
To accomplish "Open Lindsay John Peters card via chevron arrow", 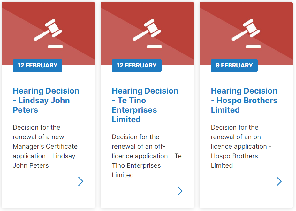I will [81, 181].
